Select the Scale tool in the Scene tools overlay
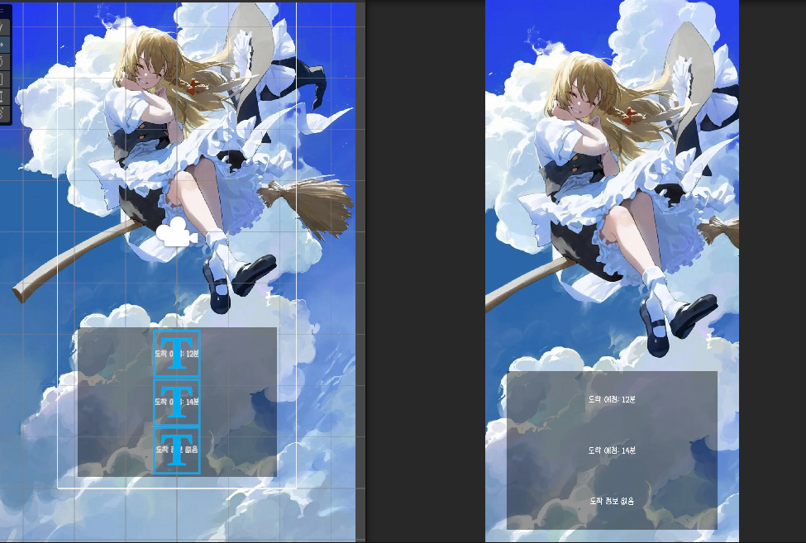This screenshot has width=806, height=543. pyautogui.click(x=4, y=79)
